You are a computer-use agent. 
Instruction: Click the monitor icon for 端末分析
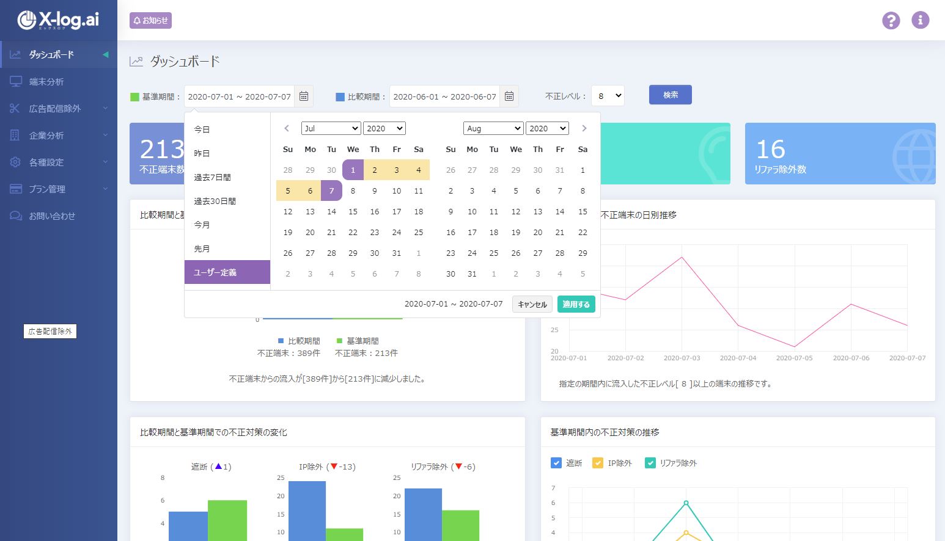(x=15, y=81)
